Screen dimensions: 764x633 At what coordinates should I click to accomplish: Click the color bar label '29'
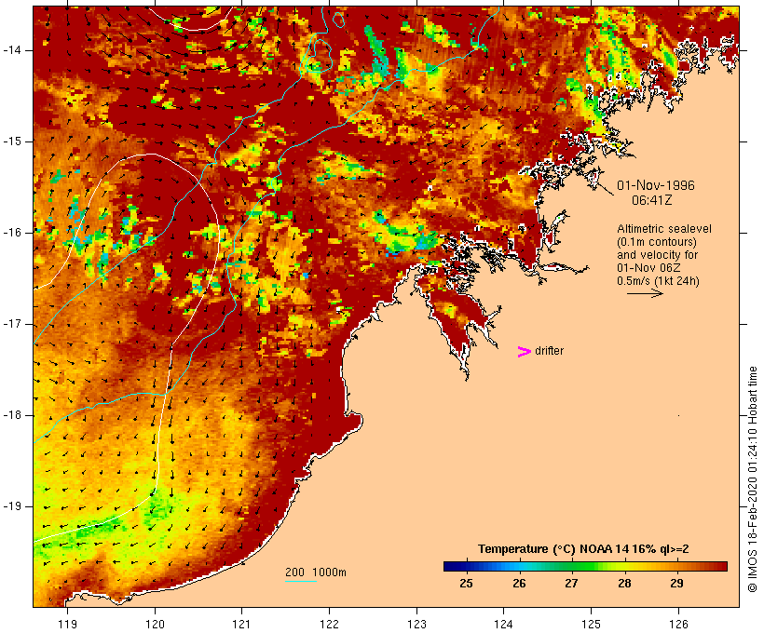676,584
